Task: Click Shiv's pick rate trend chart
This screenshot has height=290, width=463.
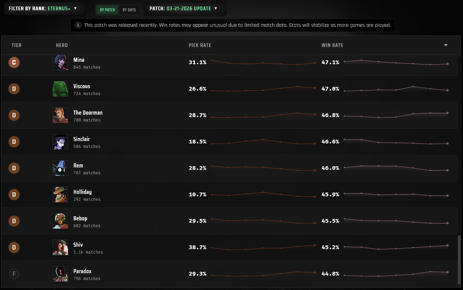Action: click(x=263, y=247)
